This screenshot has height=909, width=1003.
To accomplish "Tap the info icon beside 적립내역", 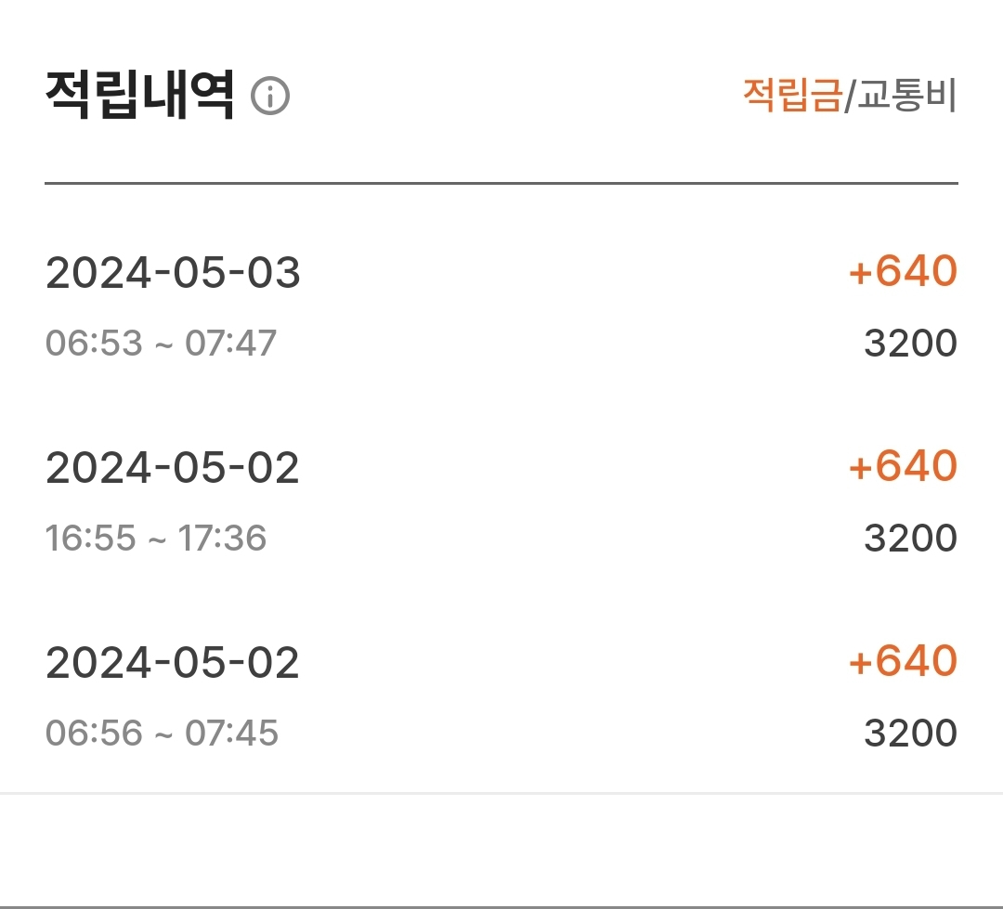I will coord(270,97).
